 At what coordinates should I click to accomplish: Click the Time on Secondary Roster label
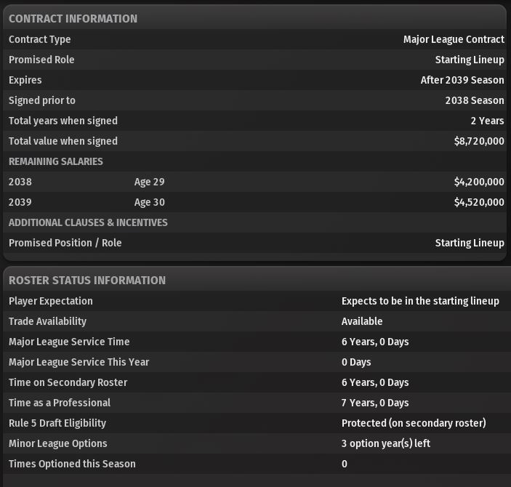[x=68, y=382]
